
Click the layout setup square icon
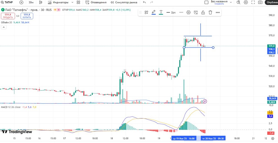coord(206,2)
